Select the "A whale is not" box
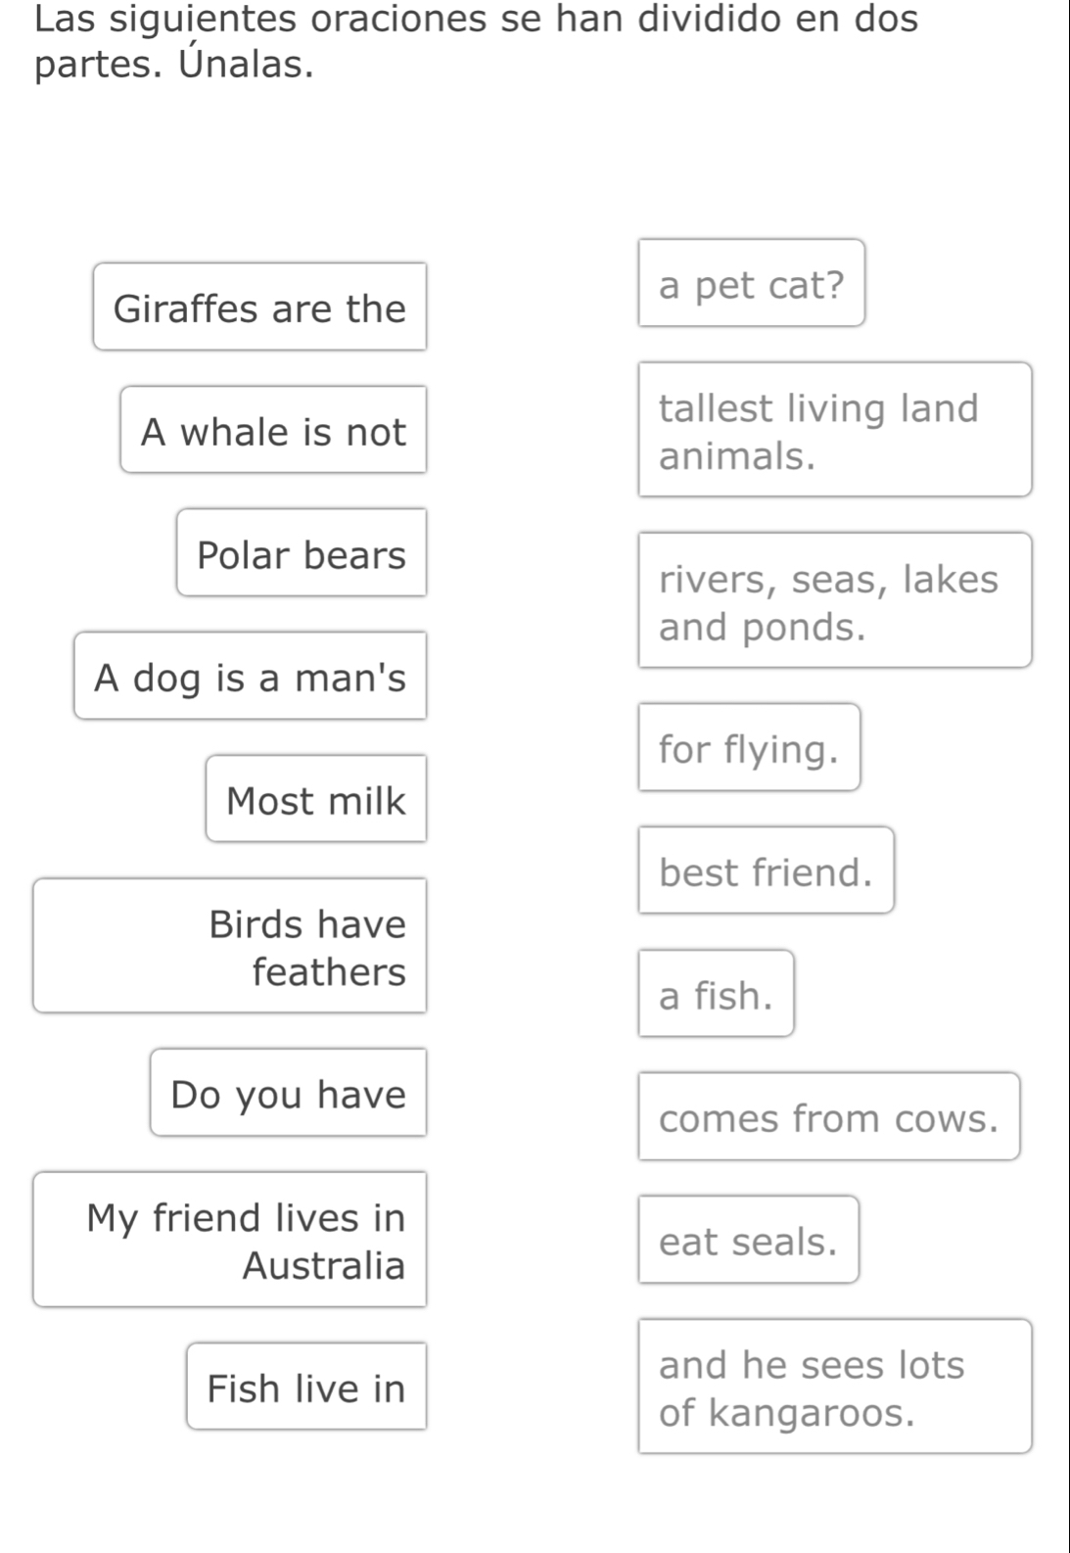Screen dimensions: 1070x1553 (x=273, y=430)
